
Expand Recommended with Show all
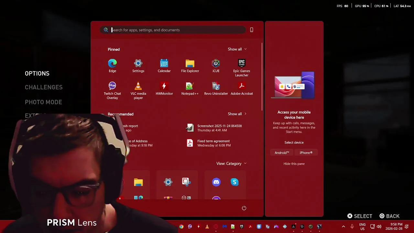coord(237,114)
